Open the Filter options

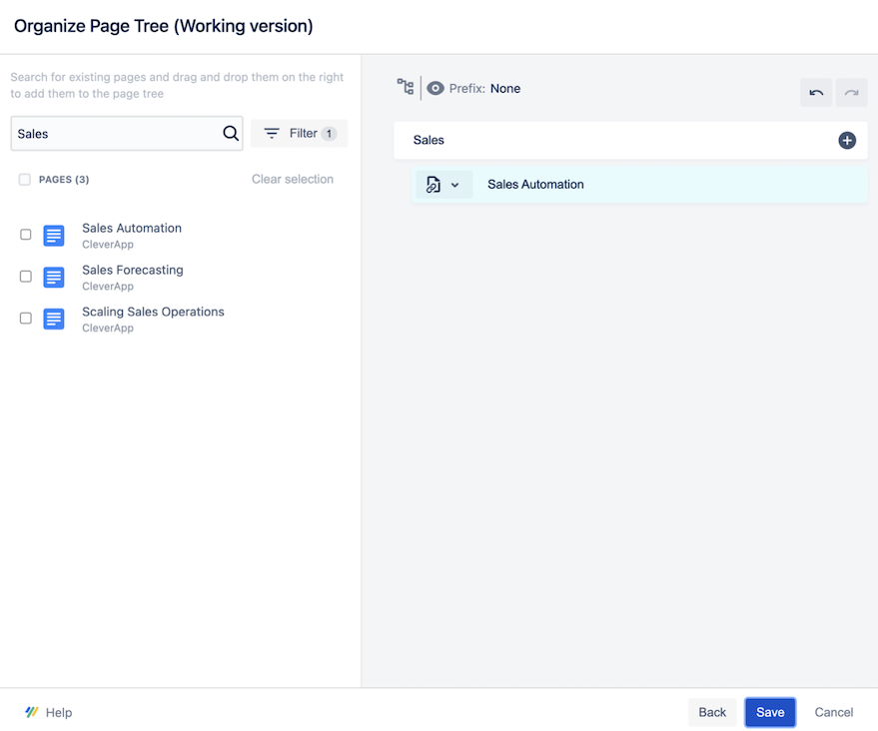299,134
